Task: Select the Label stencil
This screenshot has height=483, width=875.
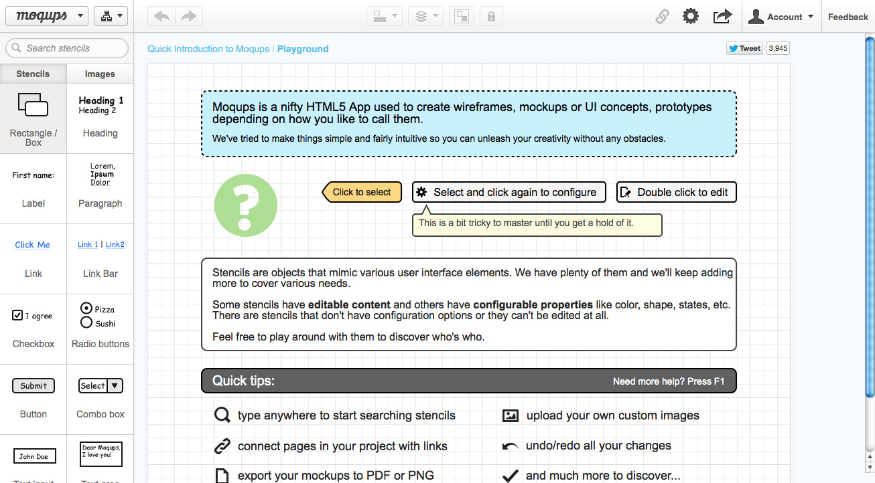Action: tap(33, 189)
